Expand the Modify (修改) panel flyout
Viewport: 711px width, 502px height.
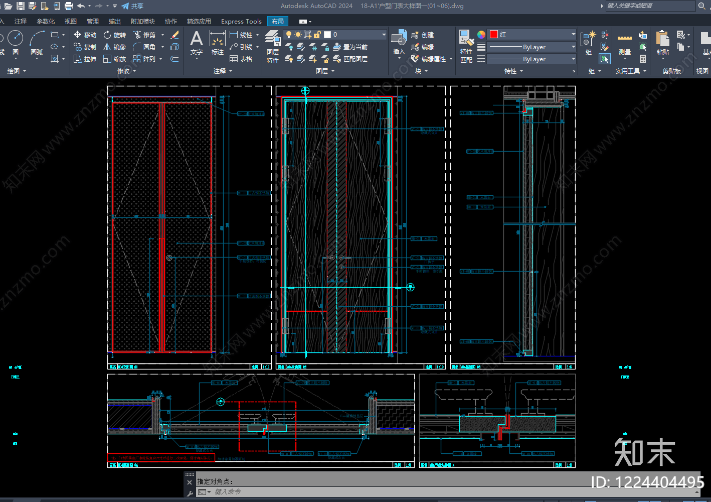click(x=127, y=71)
